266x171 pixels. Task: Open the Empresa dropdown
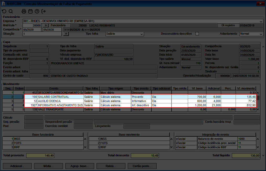click(261, 21)
